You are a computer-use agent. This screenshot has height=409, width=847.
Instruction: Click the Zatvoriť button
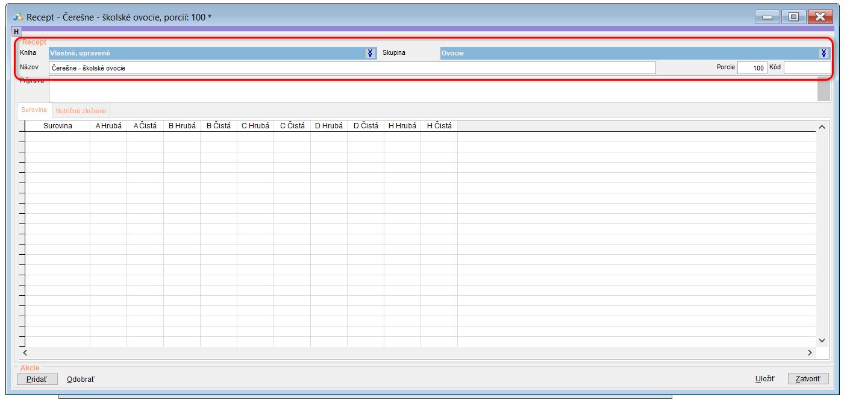tap(808, 379)
